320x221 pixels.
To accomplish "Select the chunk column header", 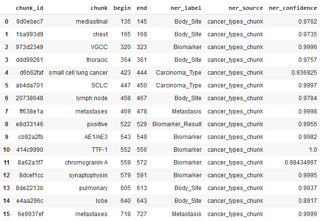I will 99,8.
